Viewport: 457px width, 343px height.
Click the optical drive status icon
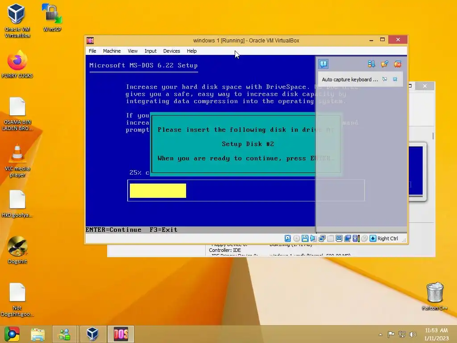[296, 238]
